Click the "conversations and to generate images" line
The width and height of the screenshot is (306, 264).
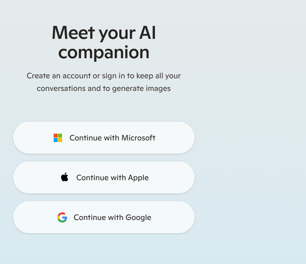(104, 88)
